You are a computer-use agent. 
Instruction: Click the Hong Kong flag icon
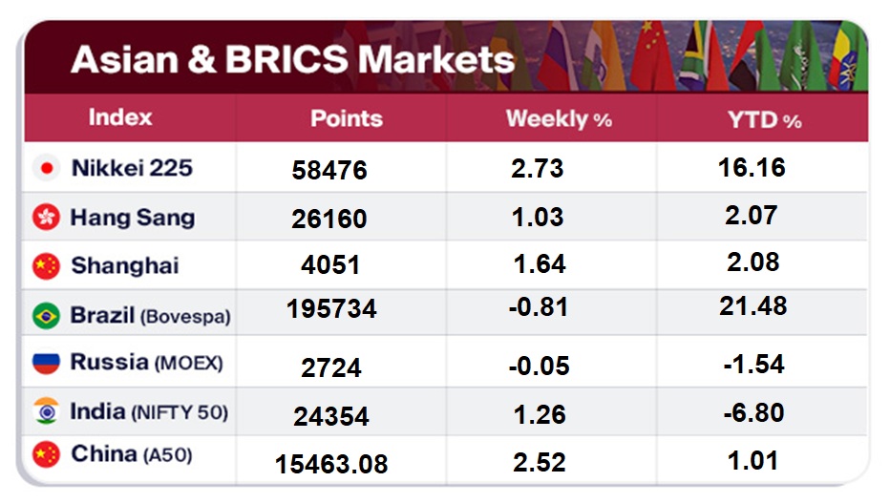click(x=45, y=218)
